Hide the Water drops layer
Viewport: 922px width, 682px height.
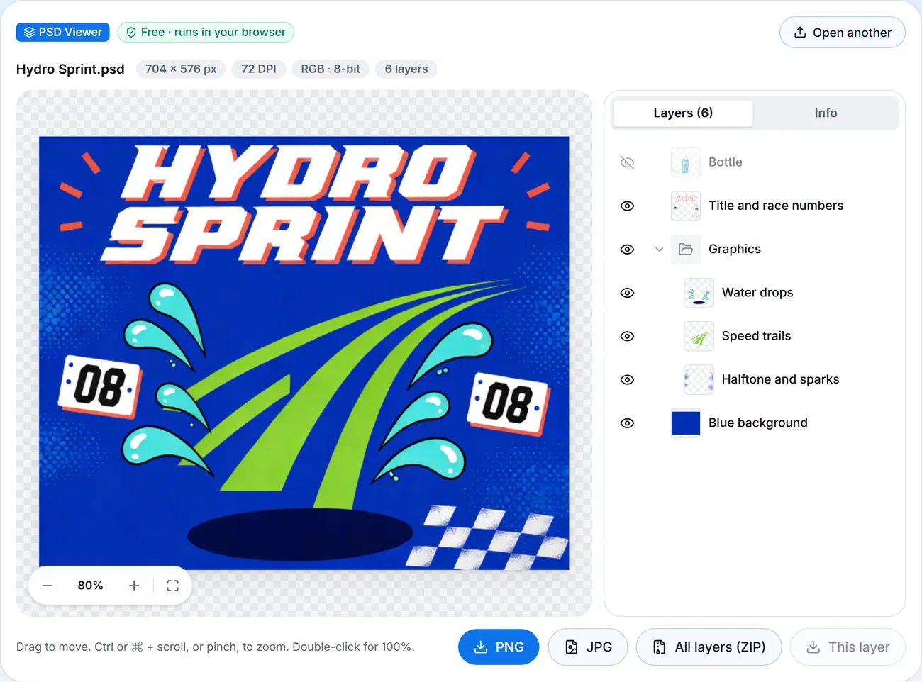tap(627, 293)
